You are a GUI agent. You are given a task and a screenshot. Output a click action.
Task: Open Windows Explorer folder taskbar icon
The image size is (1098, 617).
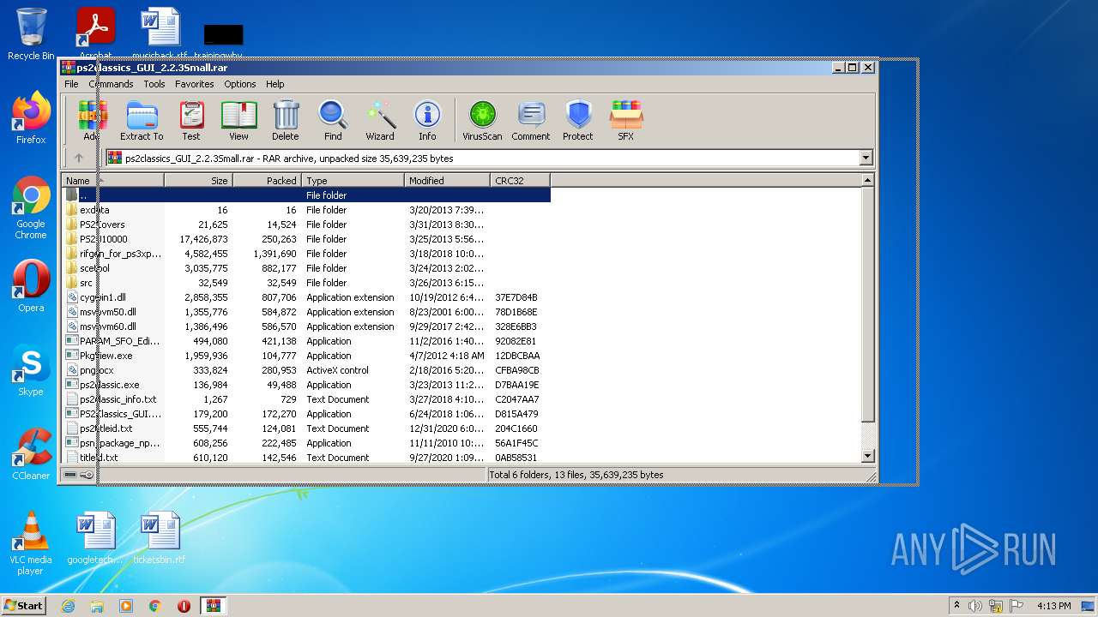tap(97, 606)
